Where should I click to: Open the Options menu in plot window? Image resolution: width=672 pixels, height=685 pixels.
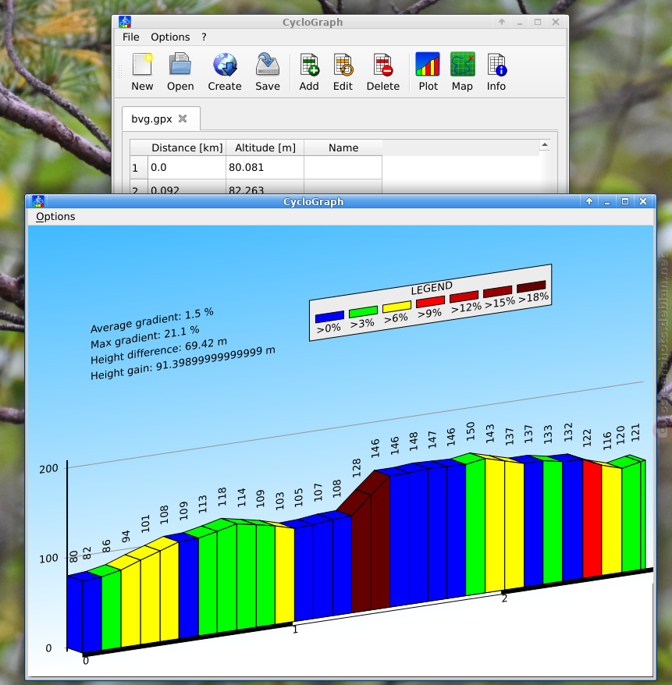[x=55, y=217]
